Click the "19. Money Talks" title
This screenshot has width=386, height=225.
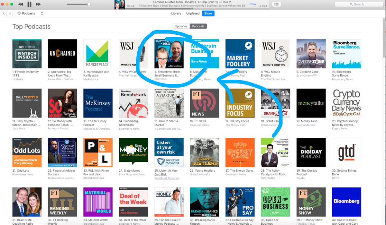(x=307, y=121)
